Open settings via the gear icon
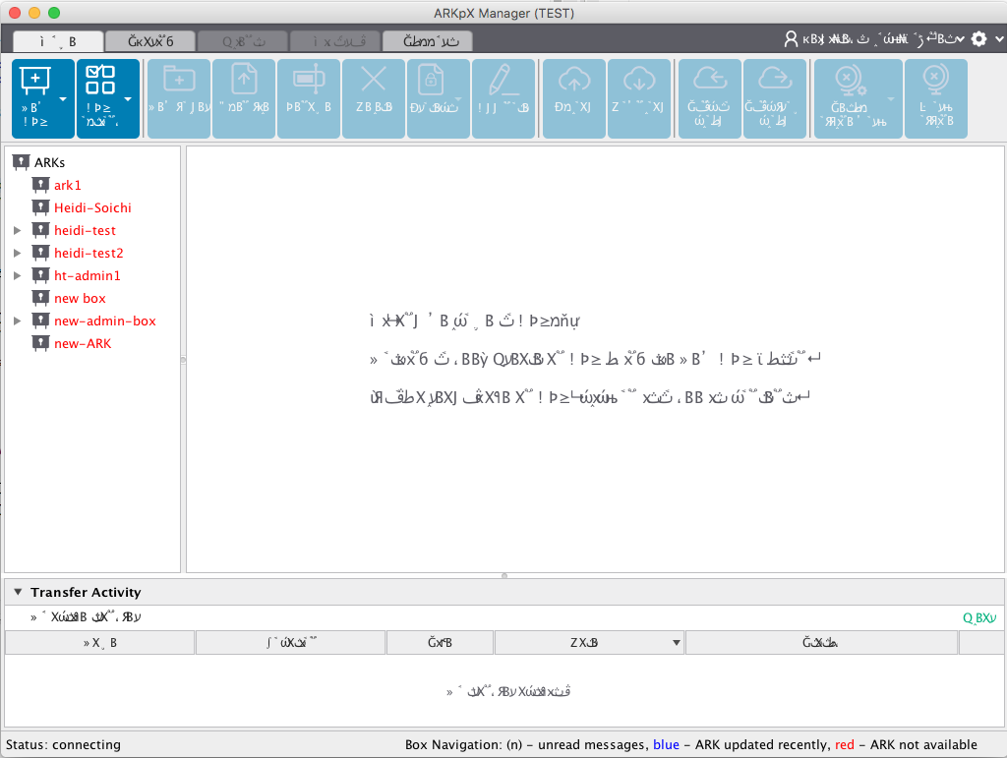1007x758 pixels. 978,39
